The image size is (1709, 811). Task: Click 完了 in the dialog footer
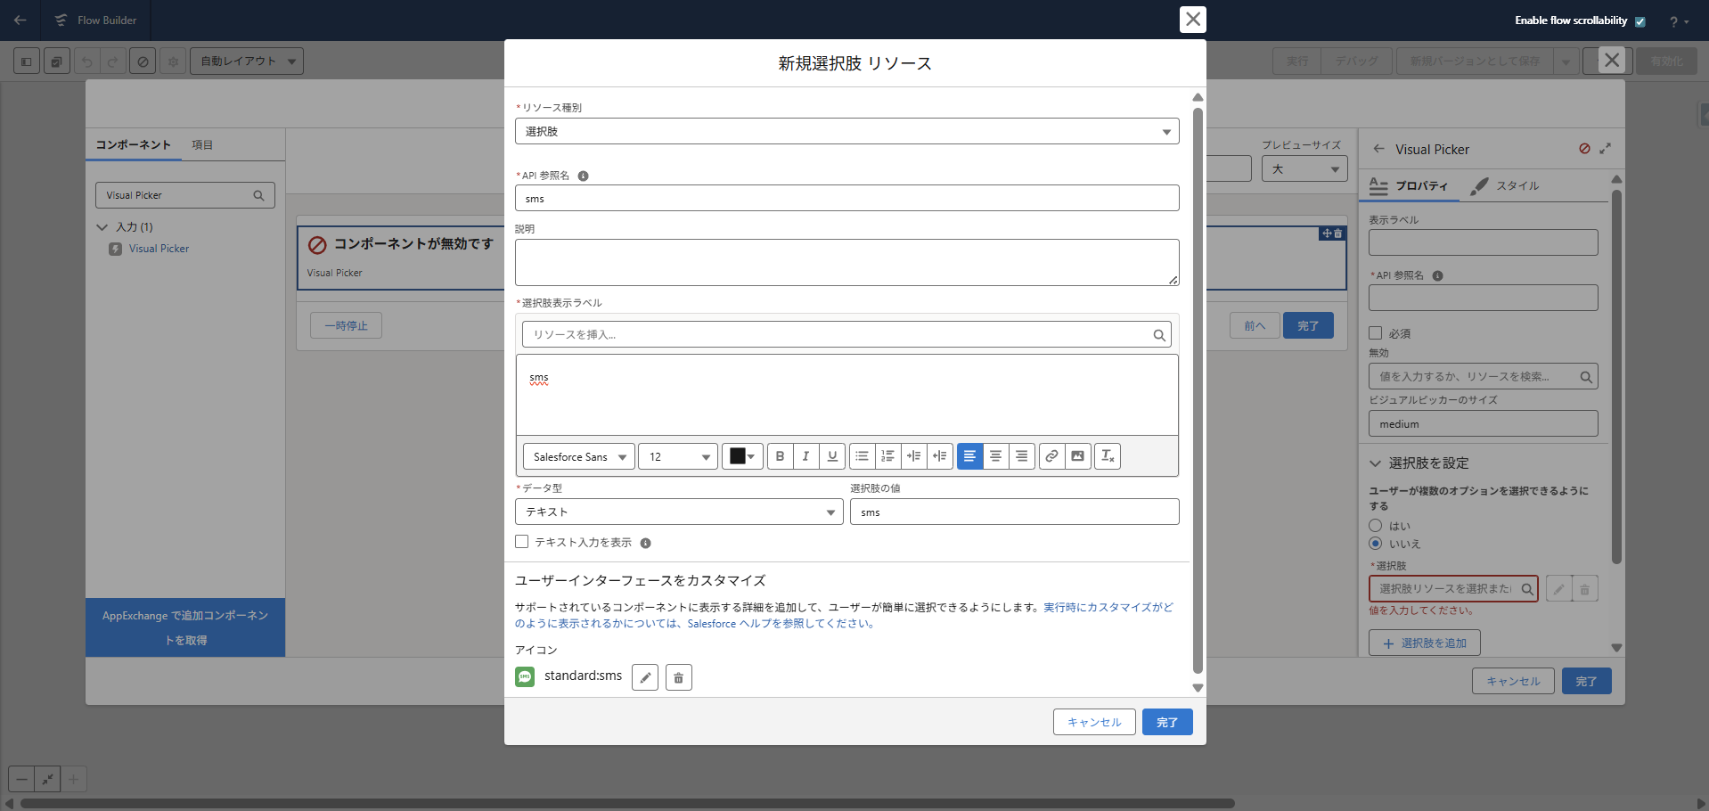[x=1167, y=722]
